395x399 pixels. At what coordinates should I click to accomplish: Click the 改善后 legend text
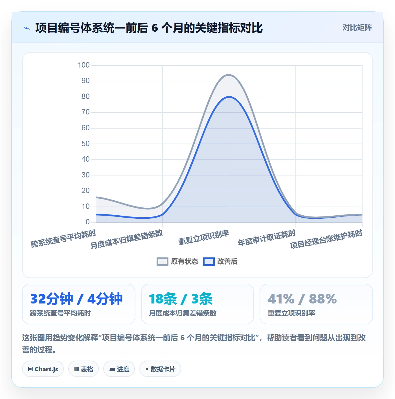[x=227, y=262]
